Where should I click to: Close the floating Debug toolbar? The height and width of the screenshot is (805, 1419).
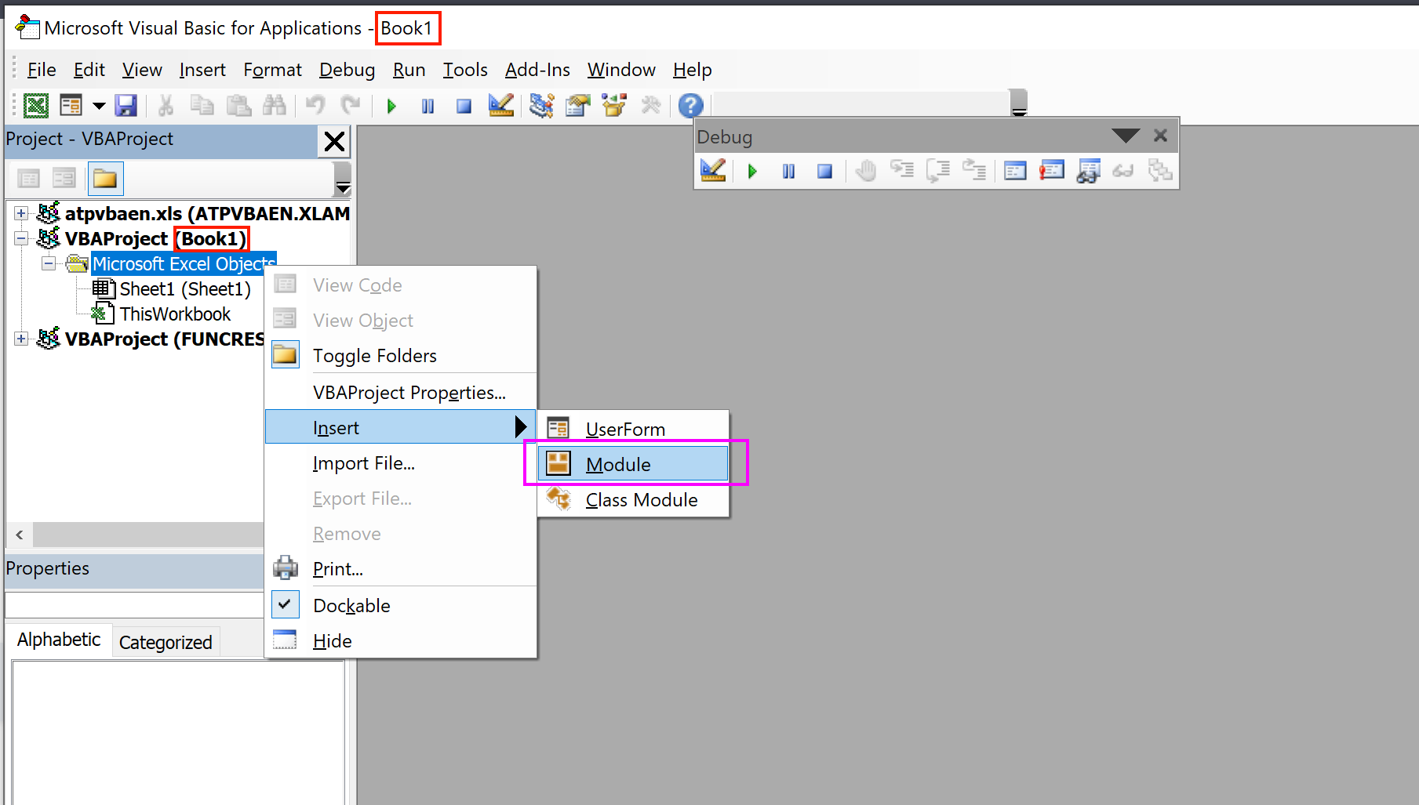1161,136
